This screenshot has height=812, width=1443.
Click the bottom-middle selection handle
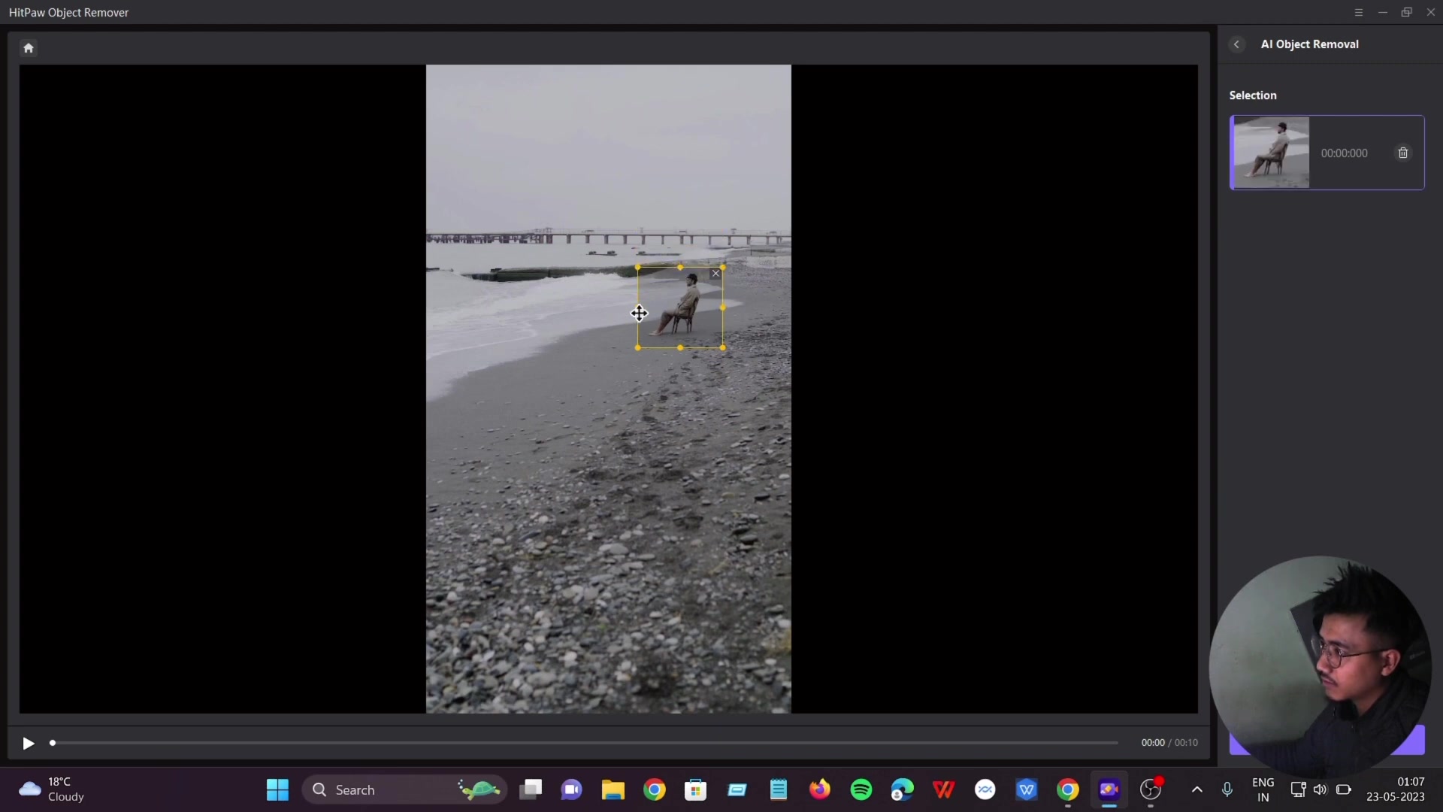click(680, 347)
